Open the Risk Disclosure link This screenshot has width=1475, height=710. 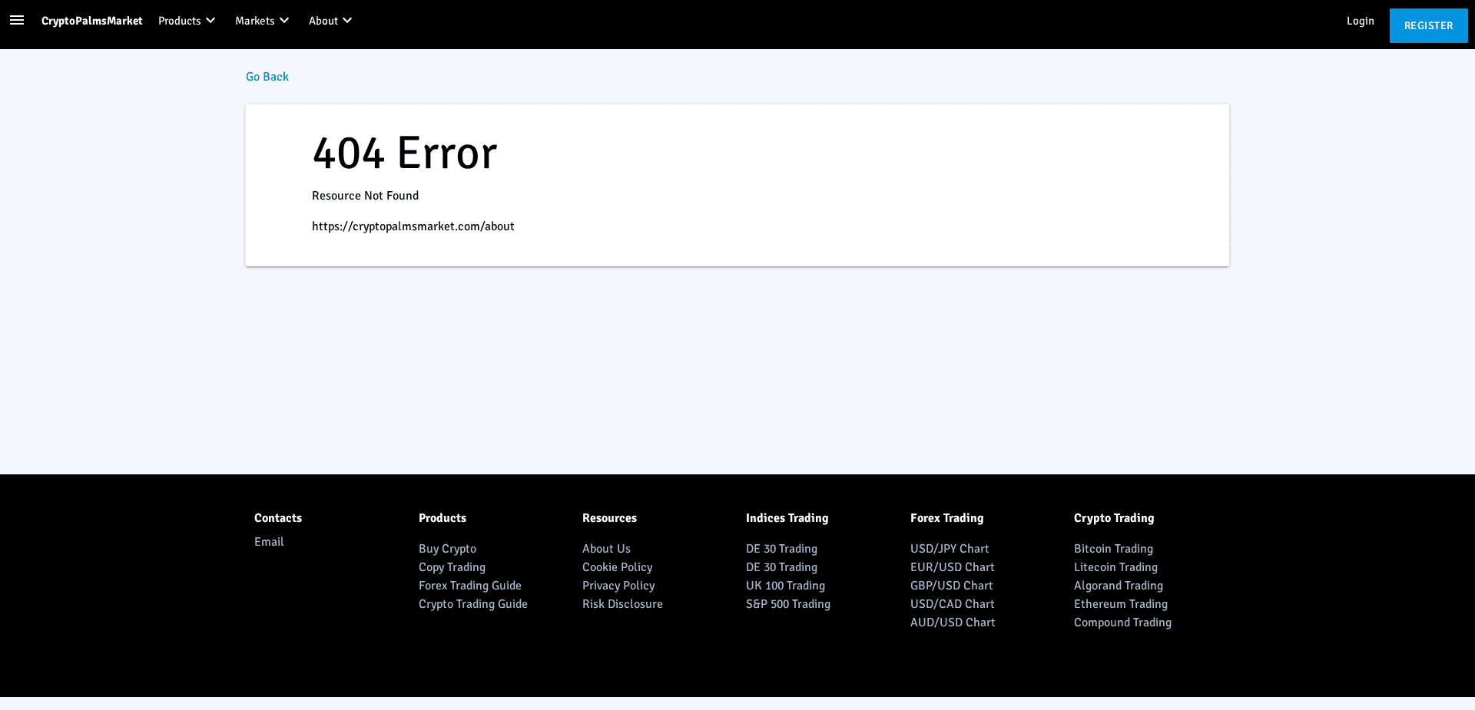click(x=622, y=604)
